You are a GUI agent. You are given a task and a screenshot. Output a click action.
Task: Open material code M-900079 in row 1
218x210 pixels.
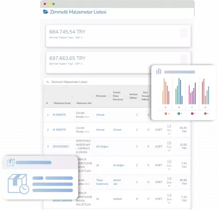click(x=59, y=115)
